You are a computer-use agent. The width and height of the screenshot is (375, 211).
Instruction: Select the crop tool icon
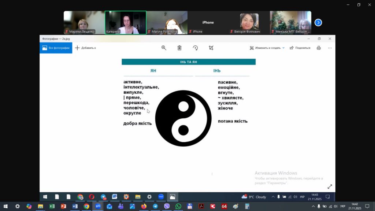[x=211, y=48]
